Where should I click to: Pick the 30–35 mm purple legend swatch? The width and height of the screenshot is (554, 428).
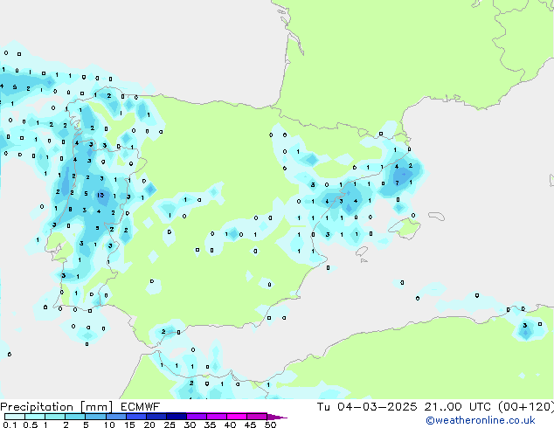[197, 417]
